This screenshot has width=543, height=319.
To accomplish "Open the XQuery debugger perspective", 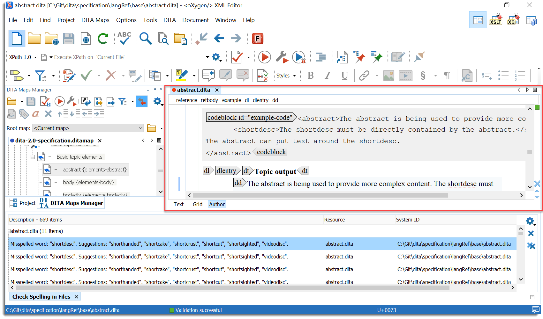I will (514, 20).
